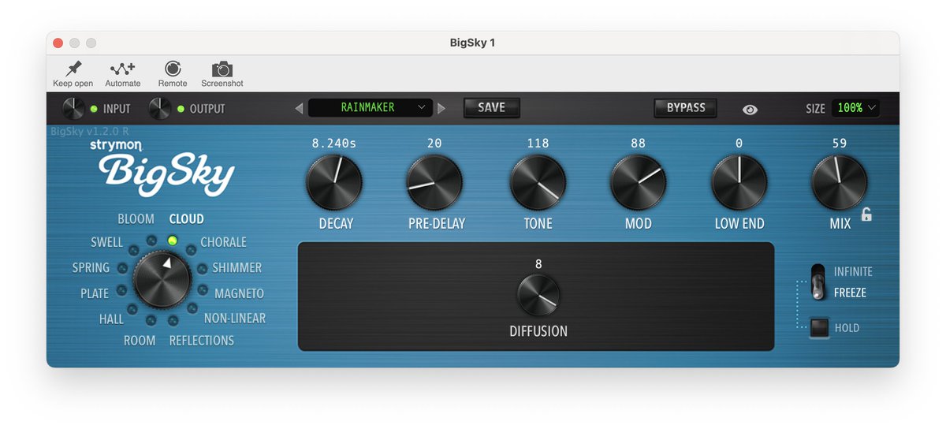Viewport: 946px width, 429px height.
Task: Flip the Infinite/Freeze toggle switch
Action: tap(819, 282)
